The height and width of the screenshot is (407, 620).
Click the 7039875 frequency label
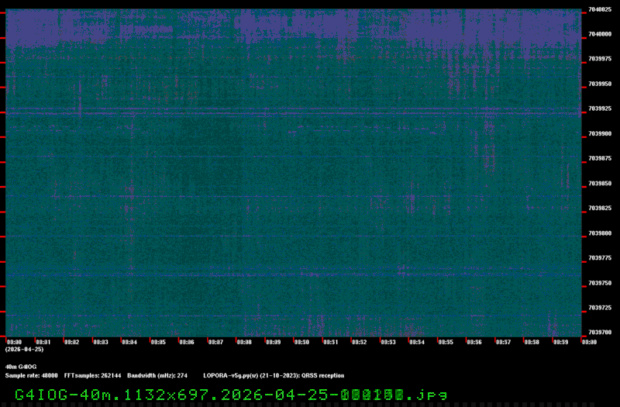[x=599, y=158]
